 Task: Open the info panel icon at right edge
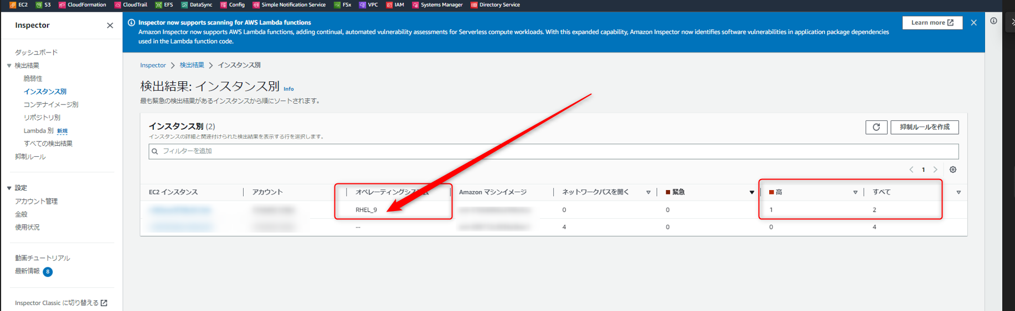point(994,21)
